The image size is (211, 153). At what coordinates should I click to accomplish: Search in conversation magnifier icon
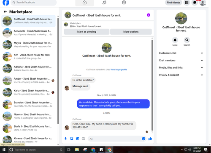pos(187,40)
